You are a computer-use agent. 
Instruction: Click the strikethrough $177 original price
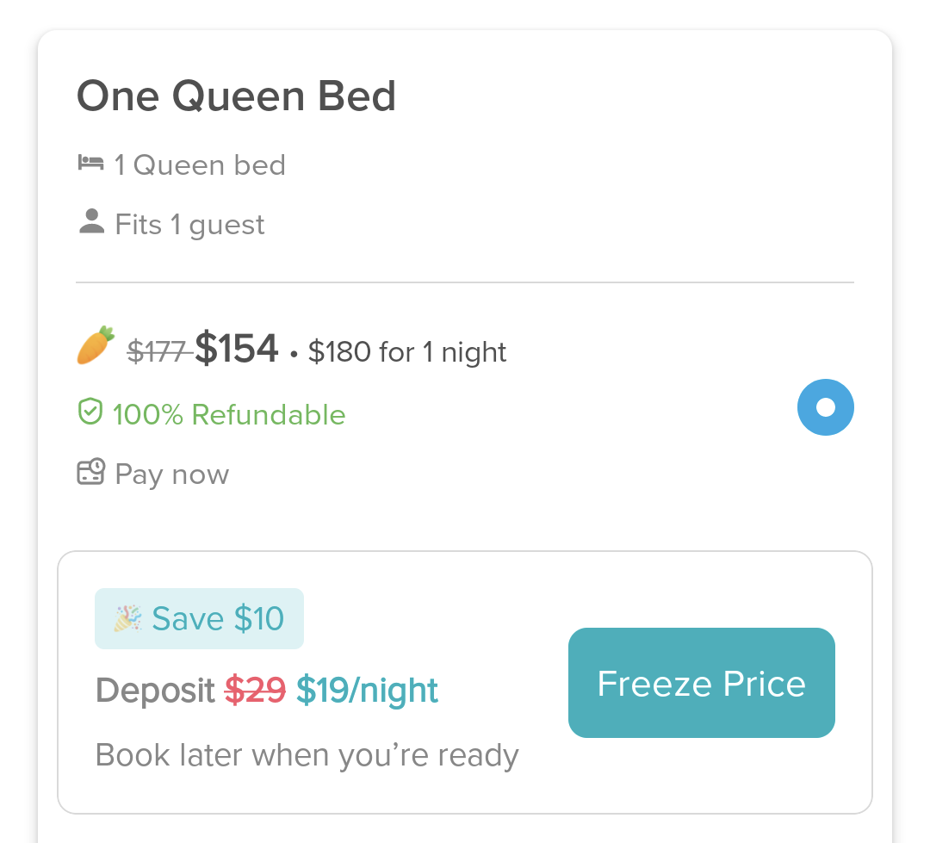click(158, 350)
